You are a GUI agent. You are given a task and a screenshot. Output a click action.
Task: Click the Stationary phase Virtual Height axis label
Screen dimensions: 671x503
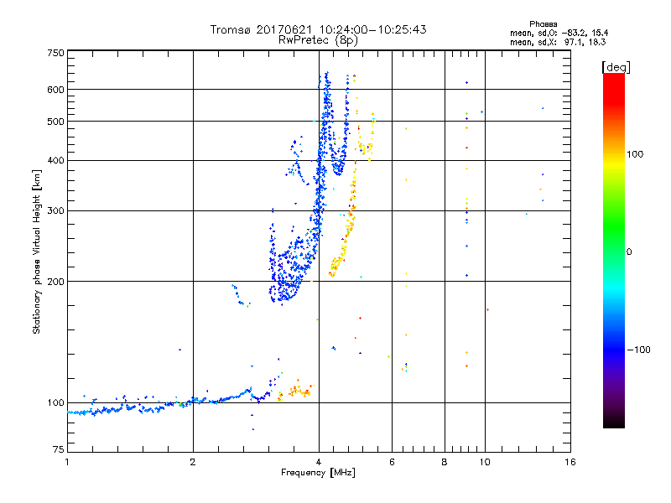click(37, 251)
